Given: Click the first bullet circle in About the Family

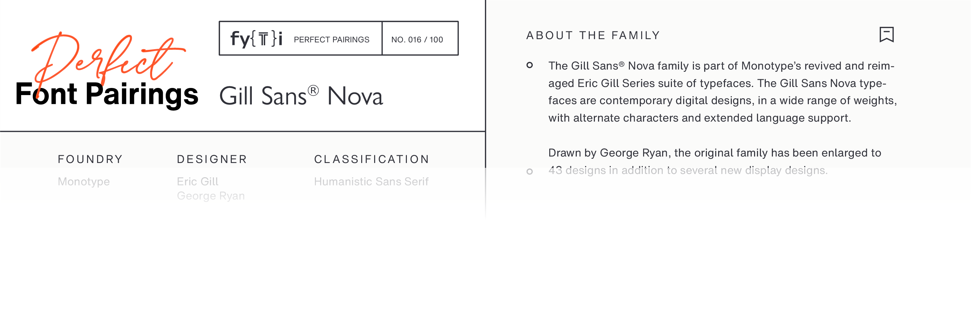Looking at the screenshot, I should coord(530,65).
